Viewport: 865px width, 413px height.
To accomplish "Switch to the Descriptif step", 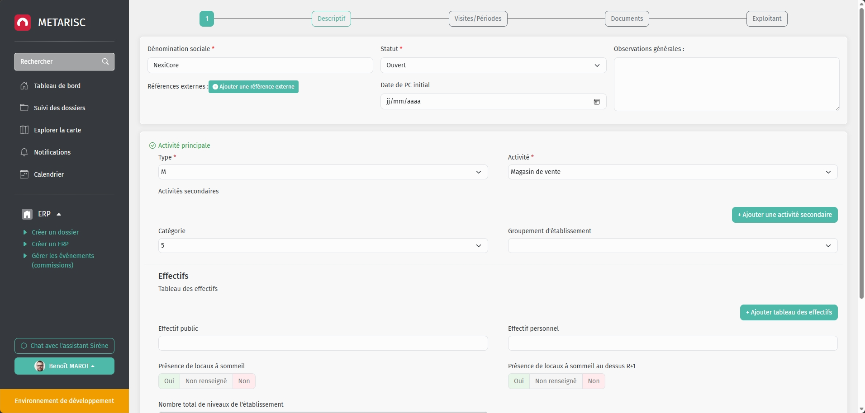I will [x=331, y=19].
